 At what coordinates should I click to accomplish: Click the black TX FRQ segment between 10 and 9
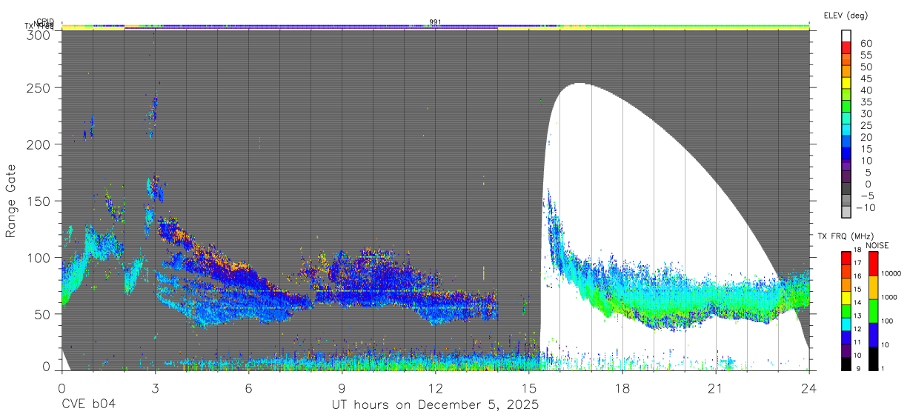tap(846, 364)
